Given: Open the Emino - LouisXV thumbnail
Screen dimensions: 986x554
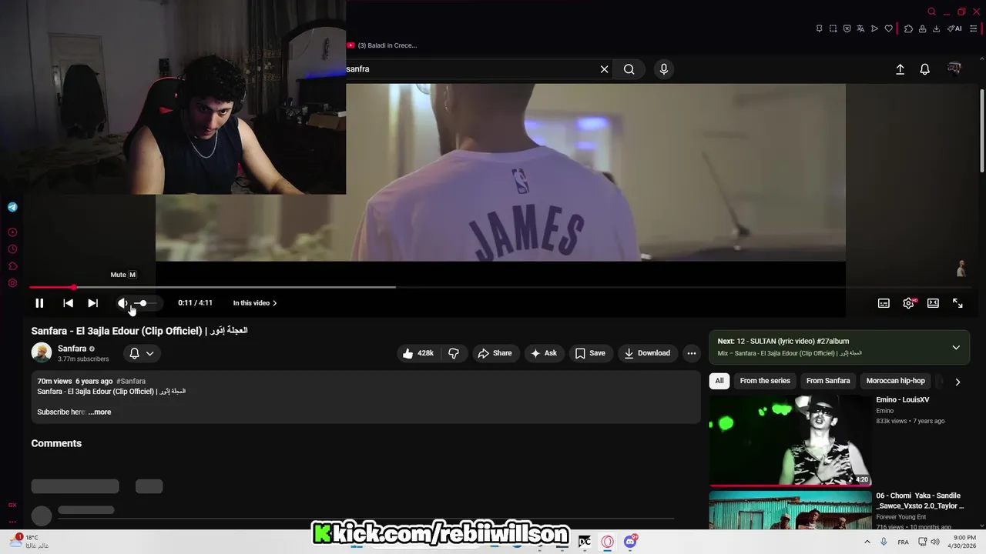Looking at the screenshot, I should [x=790, y=441].
